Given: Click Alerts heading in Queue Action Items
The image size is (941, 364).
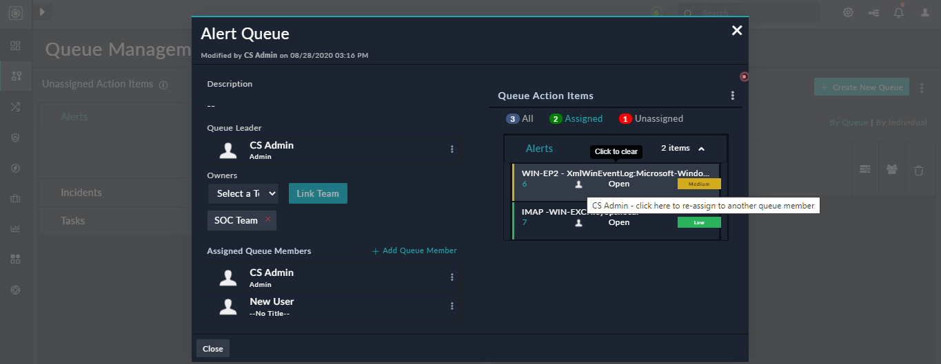Looking at the screenshot, I should click(539, 148).
